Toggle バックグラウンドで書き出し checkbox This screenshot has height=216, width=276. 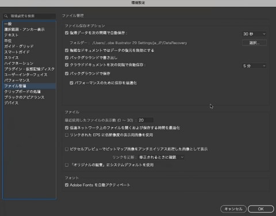pos(67,57)
